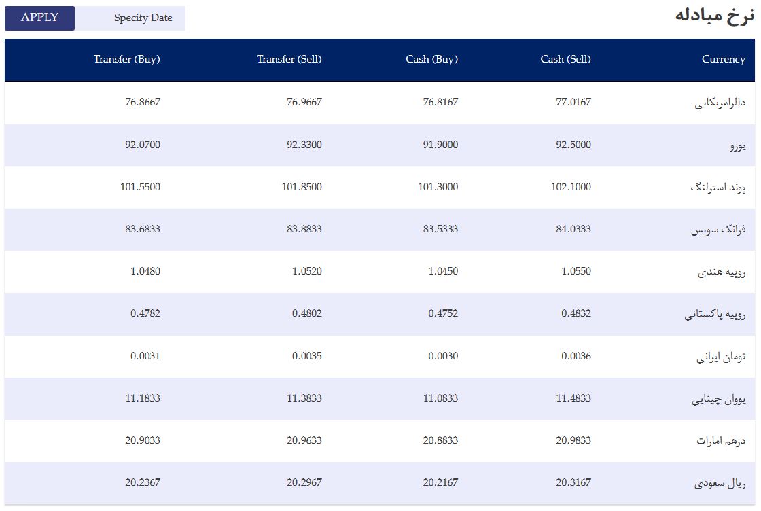Click transfer buy value 1.0480

click(x=145, y=271)
